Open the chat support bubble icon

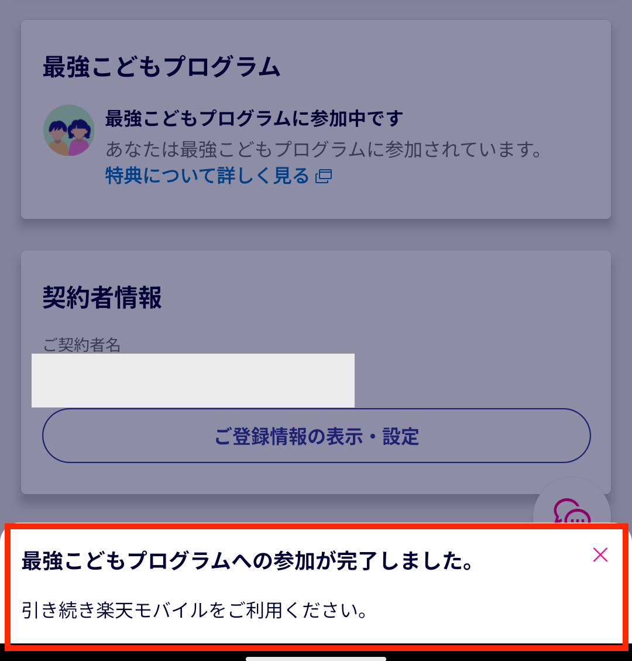(x=572, y=511)
